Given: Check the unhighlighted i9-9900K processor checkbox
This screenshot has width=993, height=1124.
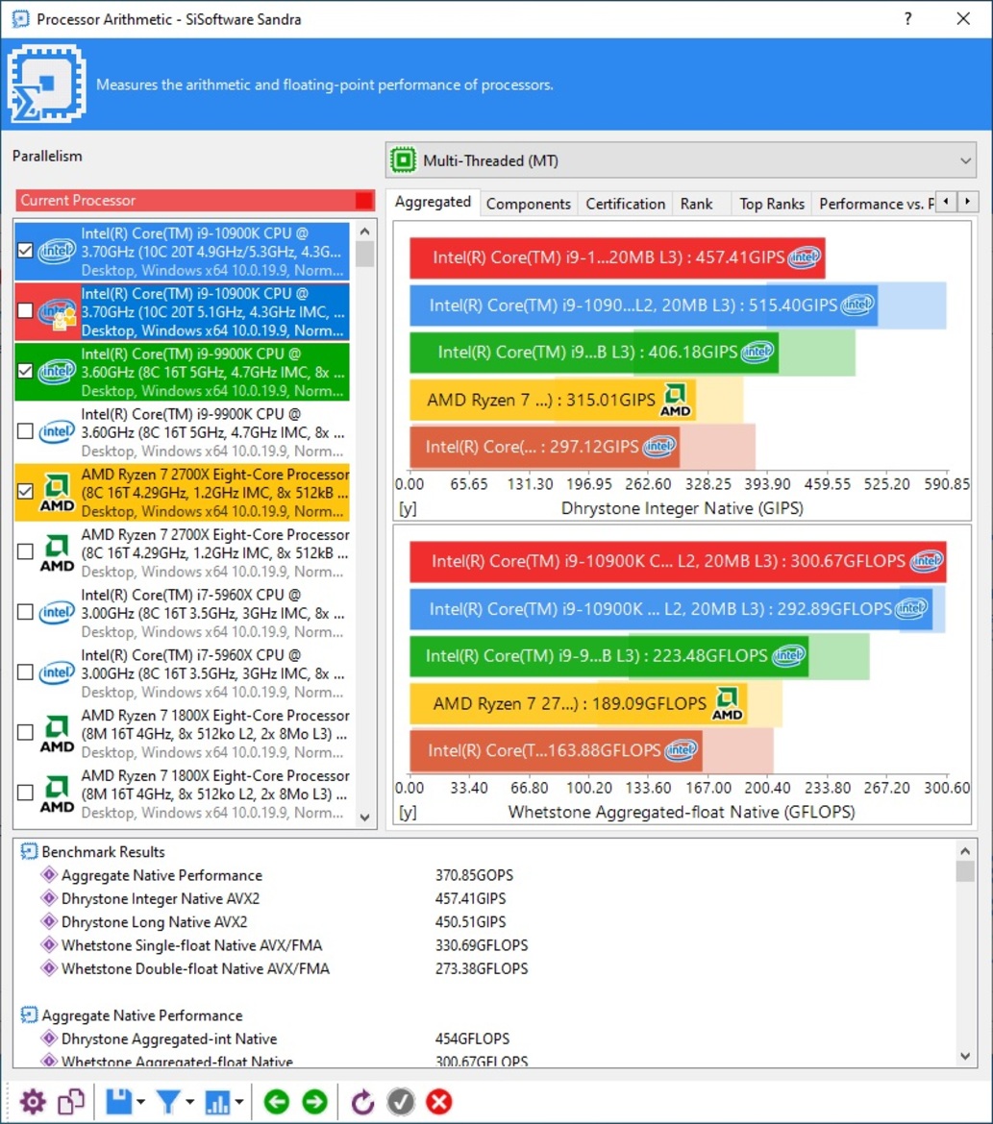Looking at the screenshot, I should (25, 430).
